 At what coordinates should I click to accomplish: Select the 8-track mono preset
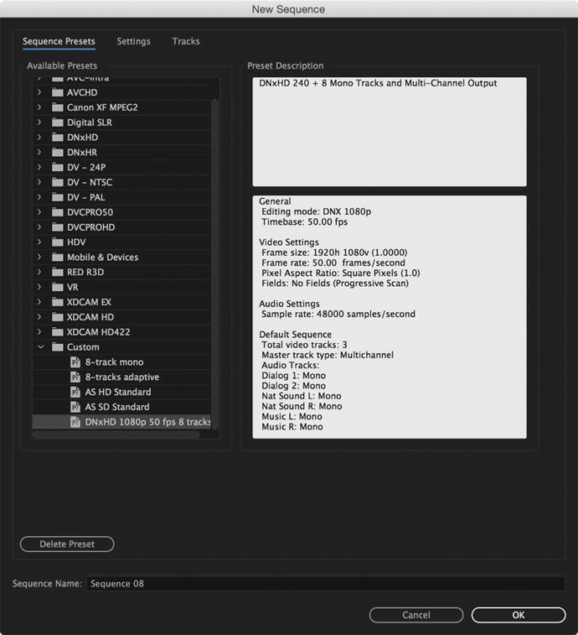[121, 362]
